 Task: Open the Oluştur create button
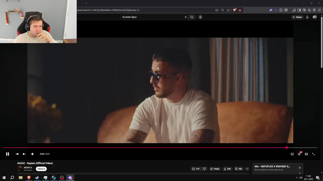pyautogui.click(x=297, y=17)
